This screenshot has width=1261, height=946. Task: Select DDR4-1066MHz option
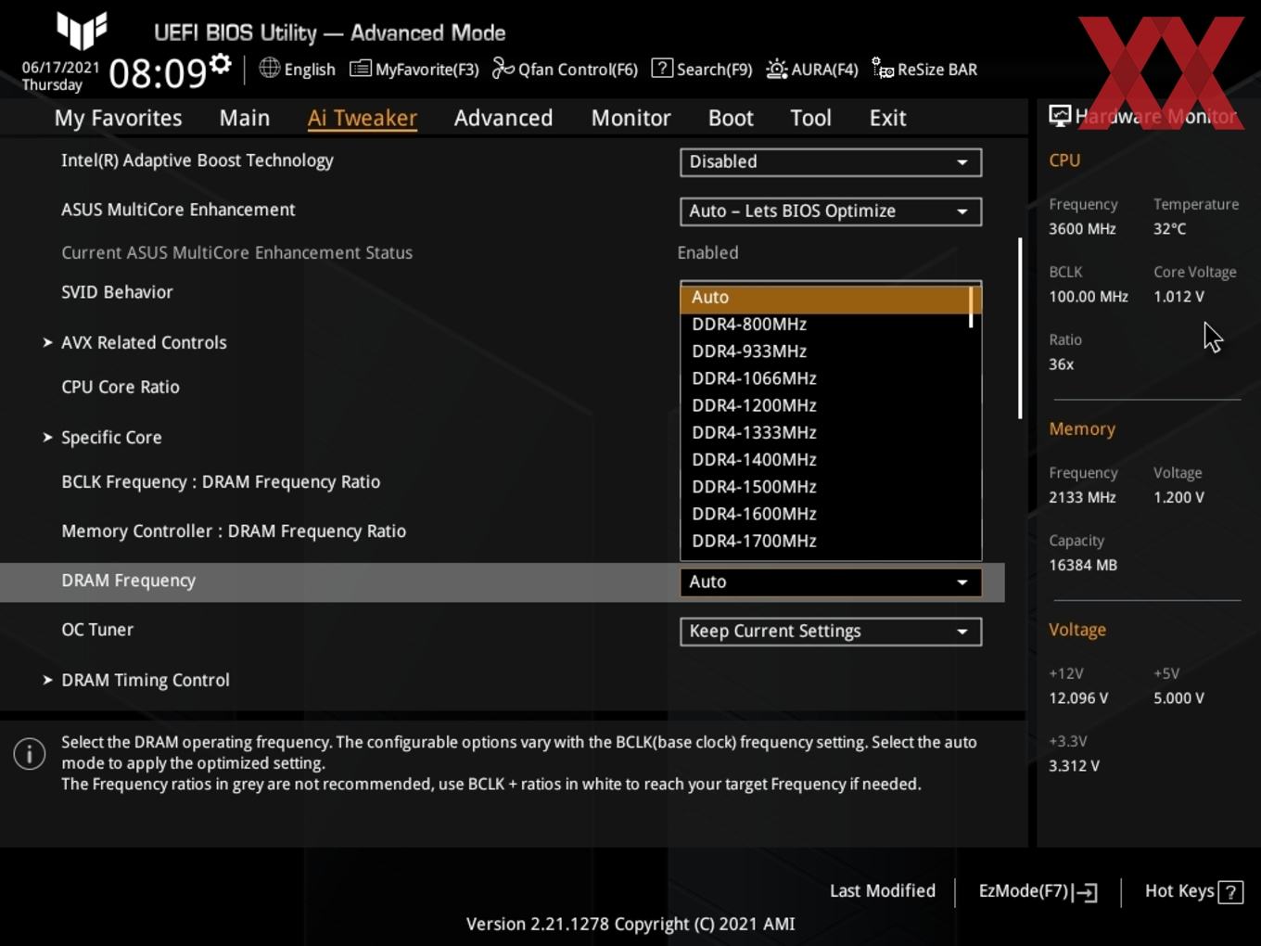825,378
